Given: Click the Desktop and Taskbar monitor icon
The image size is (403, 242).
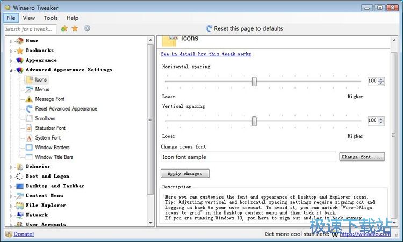Looking at the screenshot, I should click(x=20, y=186).
